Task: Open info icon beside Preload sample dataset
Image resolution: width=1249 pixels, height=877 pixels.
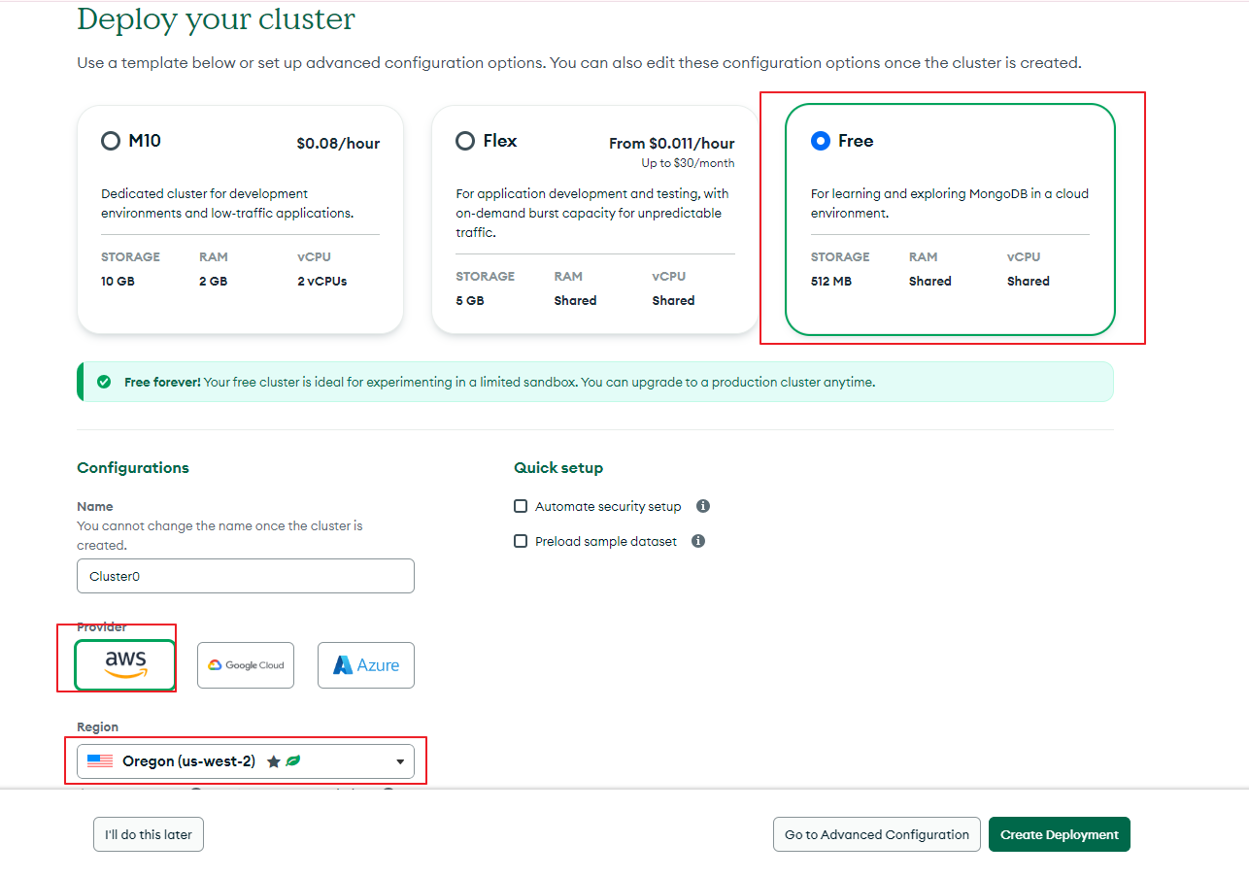Action: tap(698, 541)
